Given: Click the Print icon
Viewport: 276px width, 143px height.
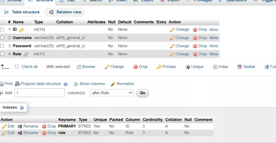Looking at the screenshot, I should click(2, 84).
